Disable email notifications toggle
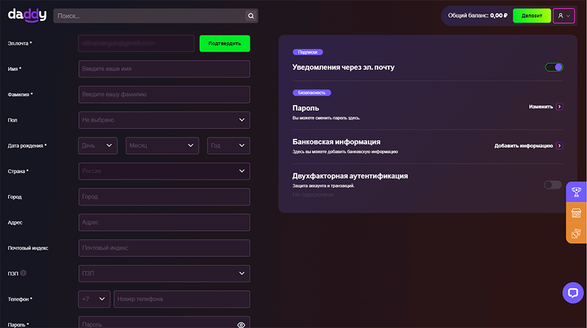The height and width of the screenshot is (328, 587). [x=554, y=67]
